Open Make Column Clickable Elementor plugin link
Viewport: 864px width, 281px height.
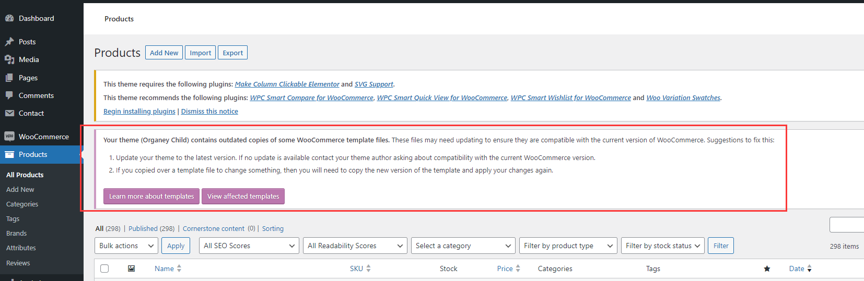point(287,84)
